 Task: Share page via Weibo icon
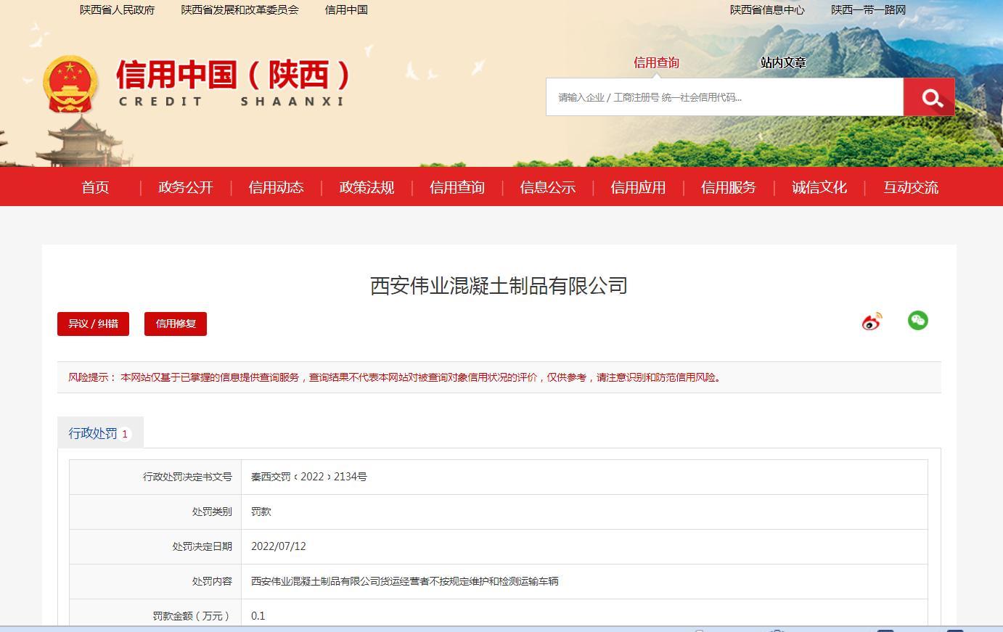pos(872,321)
